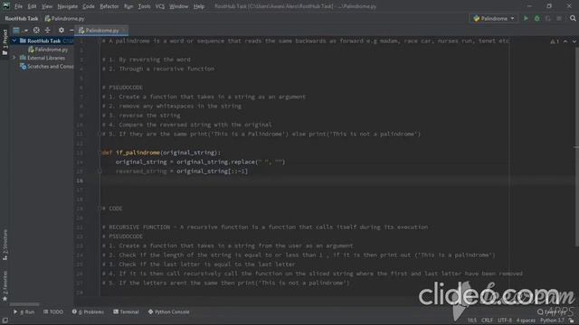Click the editor vertical scrollbar
579x325 pixels.
click(576, 147)
